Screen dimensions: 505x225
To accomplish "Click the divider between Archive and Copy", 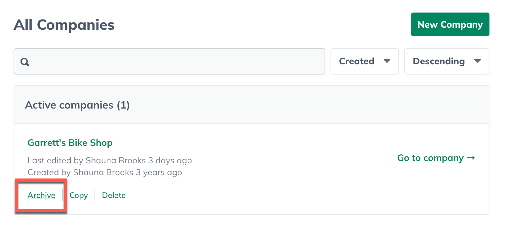I will [62, 195].
